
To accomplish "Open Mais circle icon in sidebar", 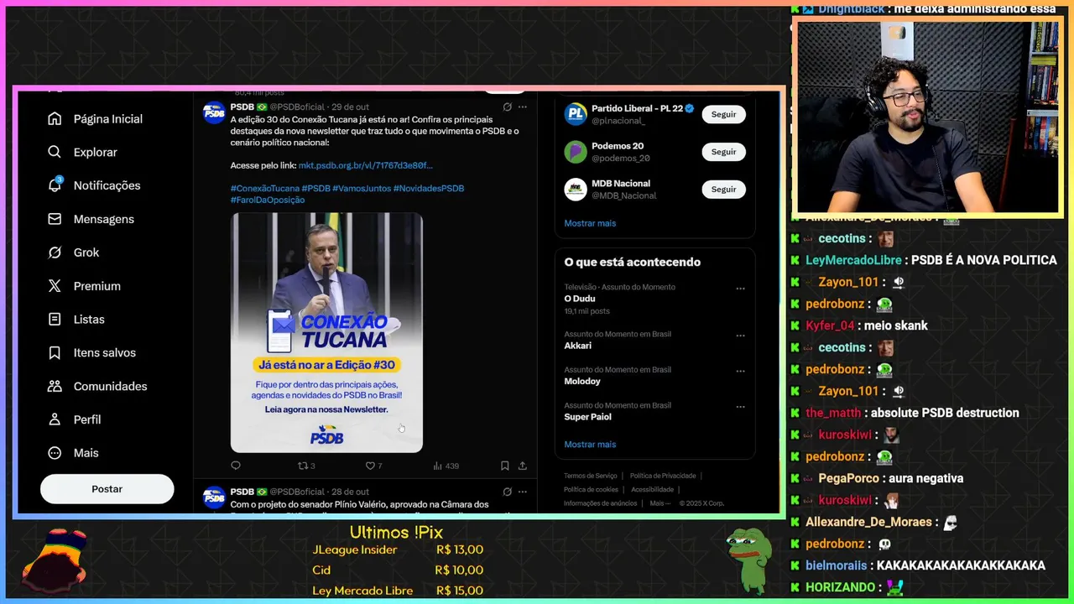I will [55, 453].
